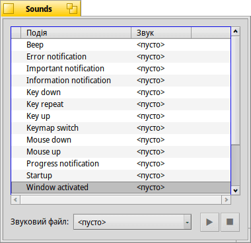Select the Key down event
Viewport: 251px width, 243px height.
[x=121, y=92]
